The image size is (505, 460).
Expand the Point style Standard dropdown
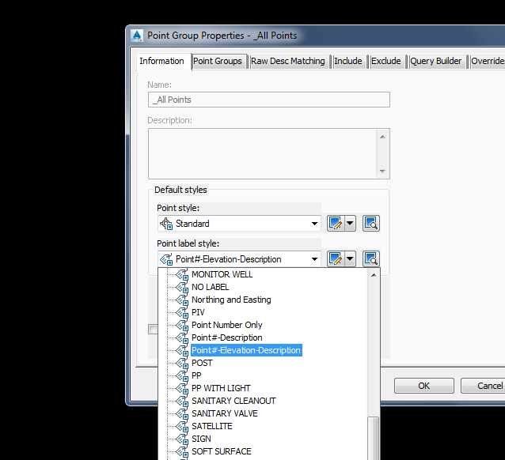[314, 224]
